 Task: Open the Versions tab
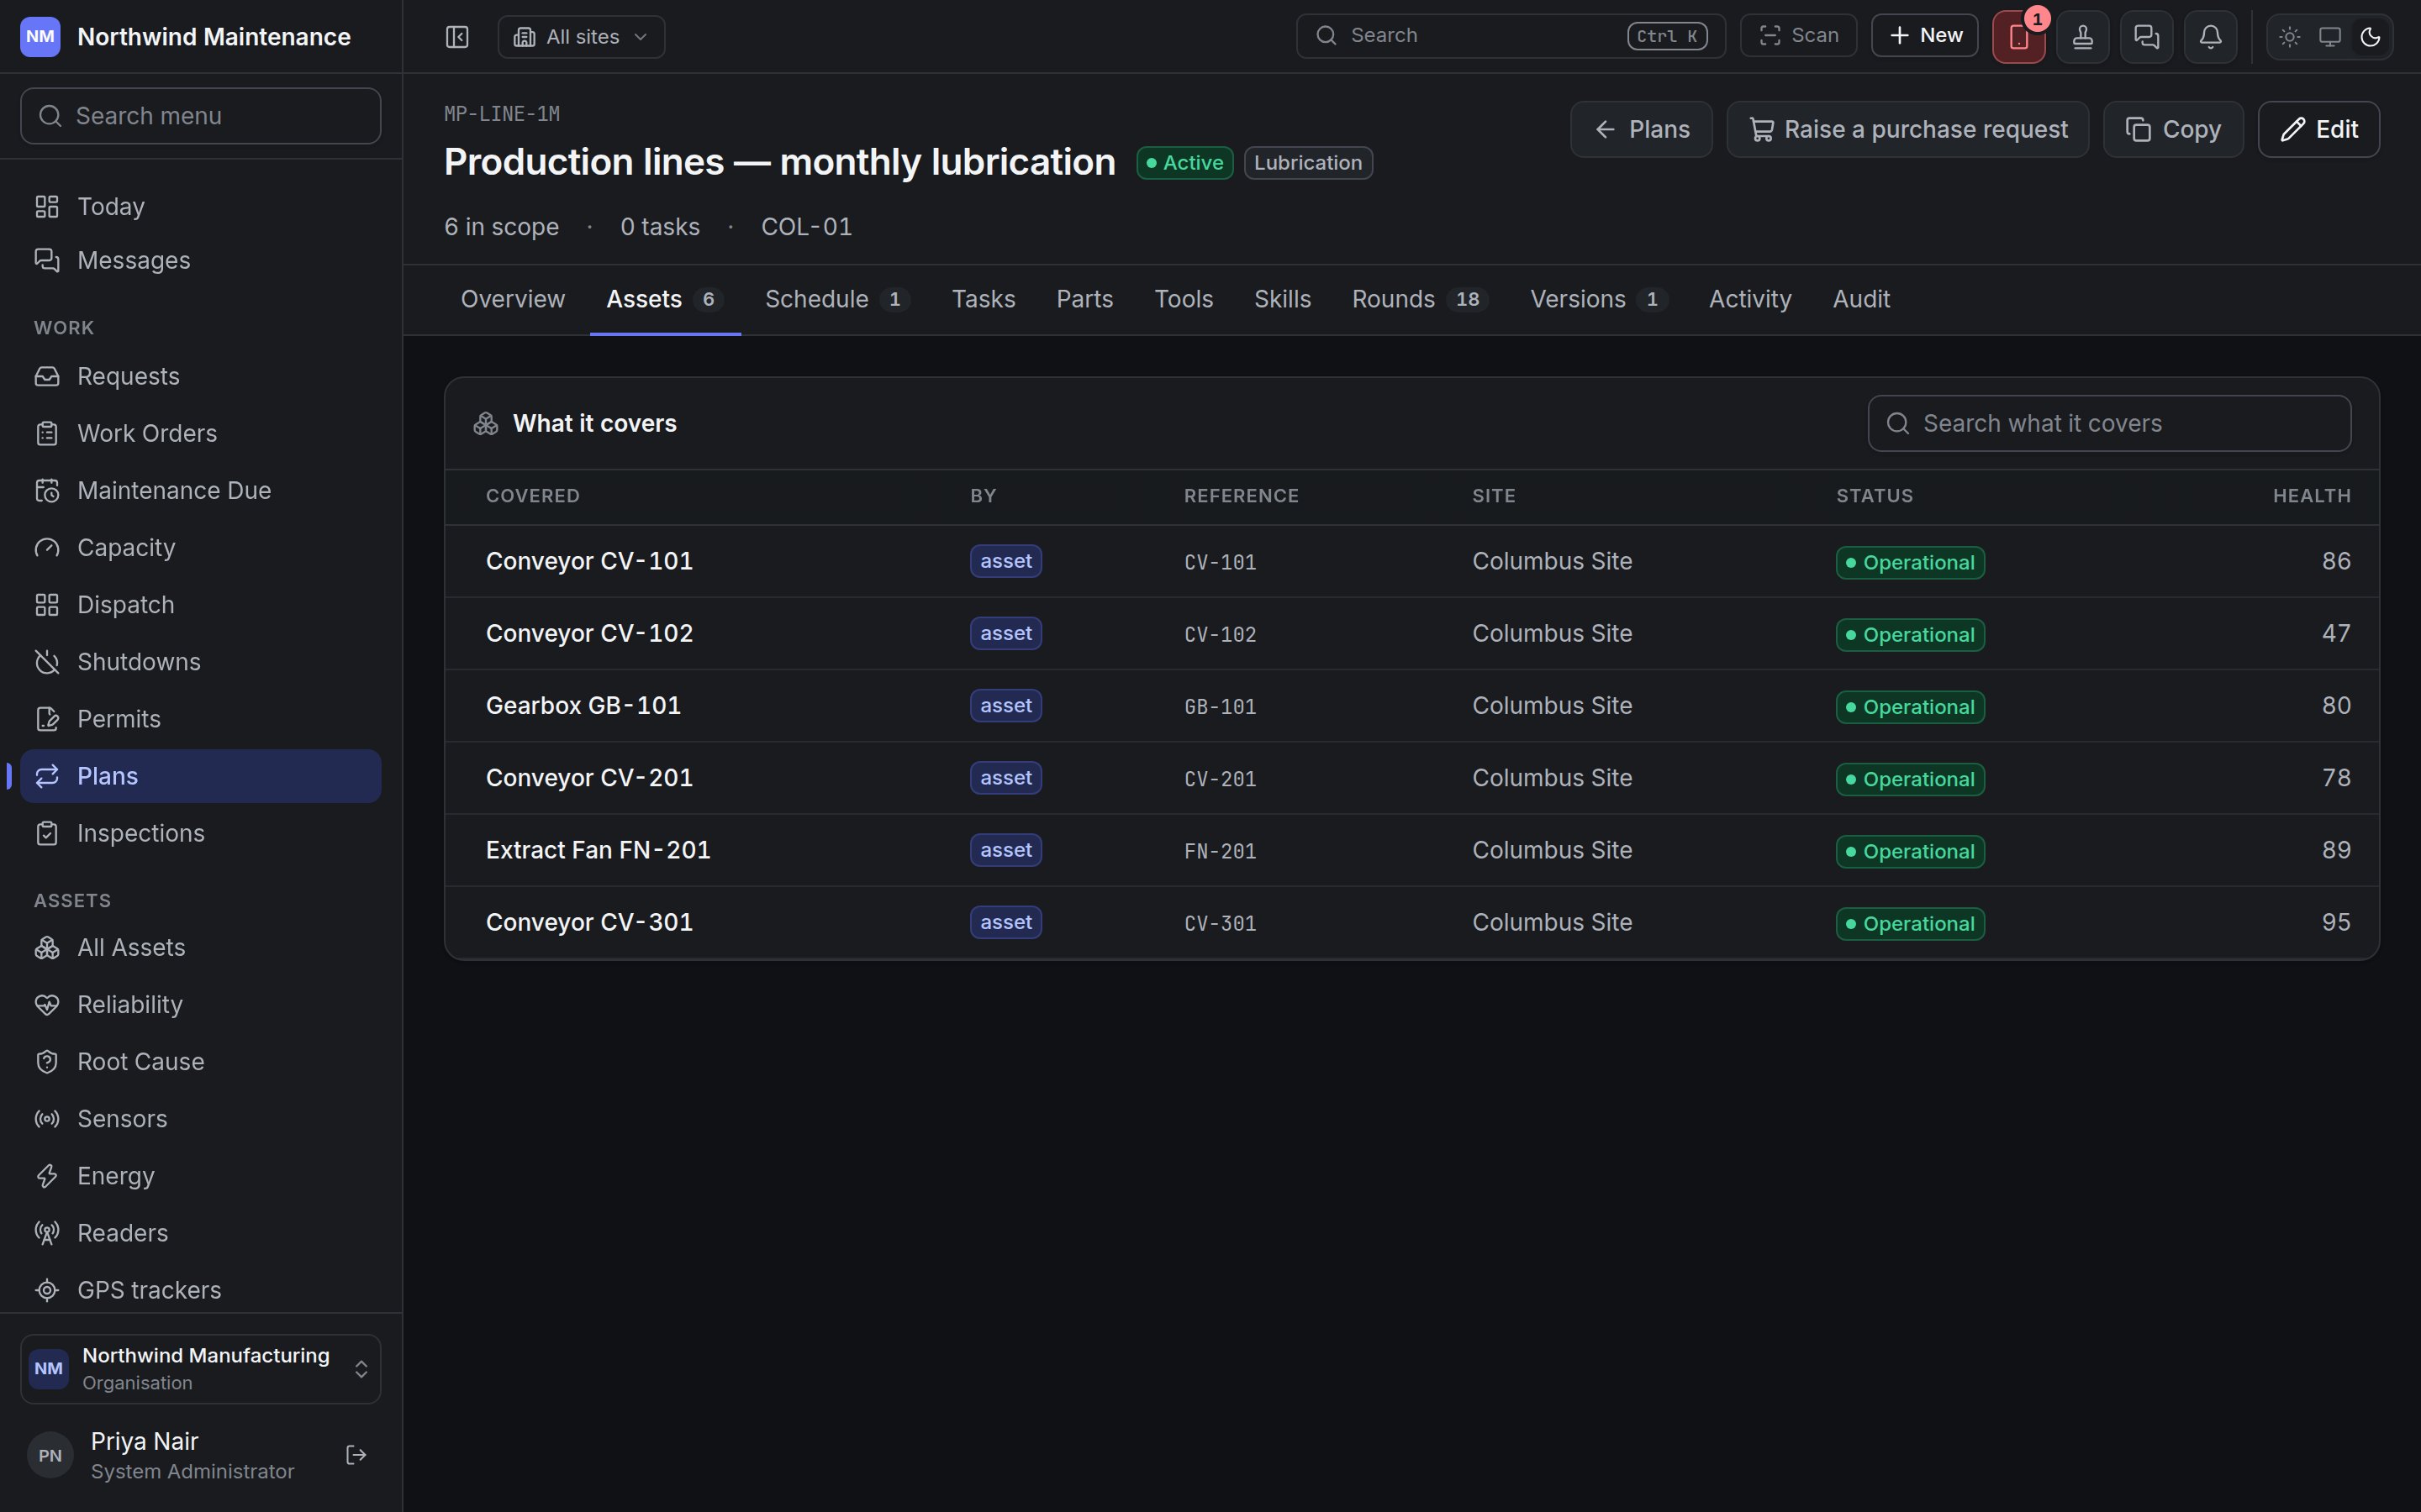pos(1598,299)
